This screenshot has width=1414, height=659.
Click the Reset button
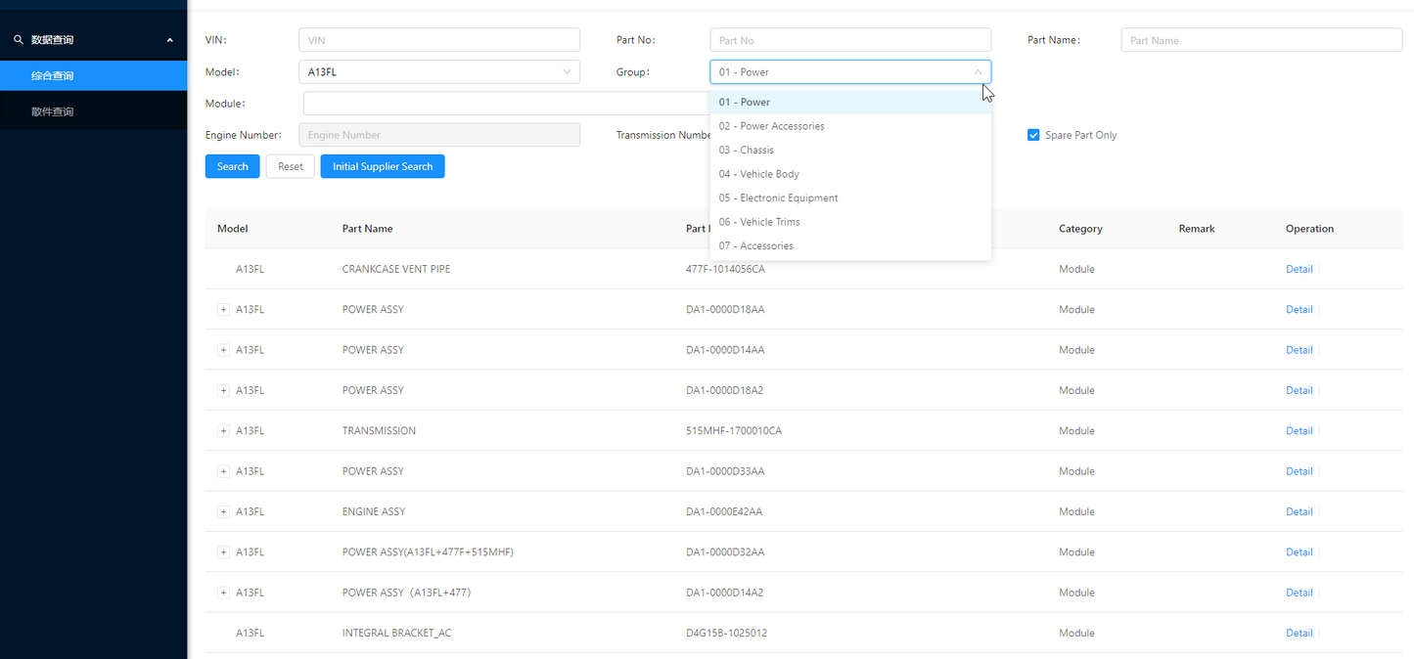pos(291,166)
